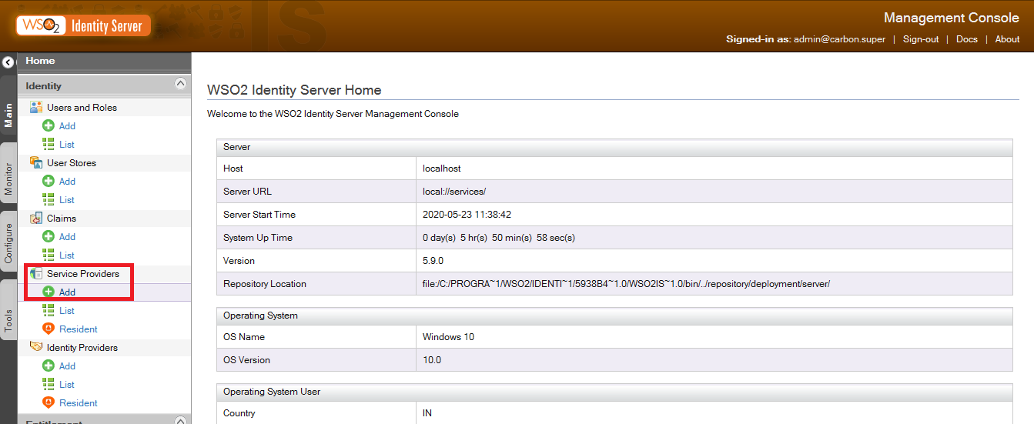
Task: Open the Docs link
Action: tap(967, 39)
